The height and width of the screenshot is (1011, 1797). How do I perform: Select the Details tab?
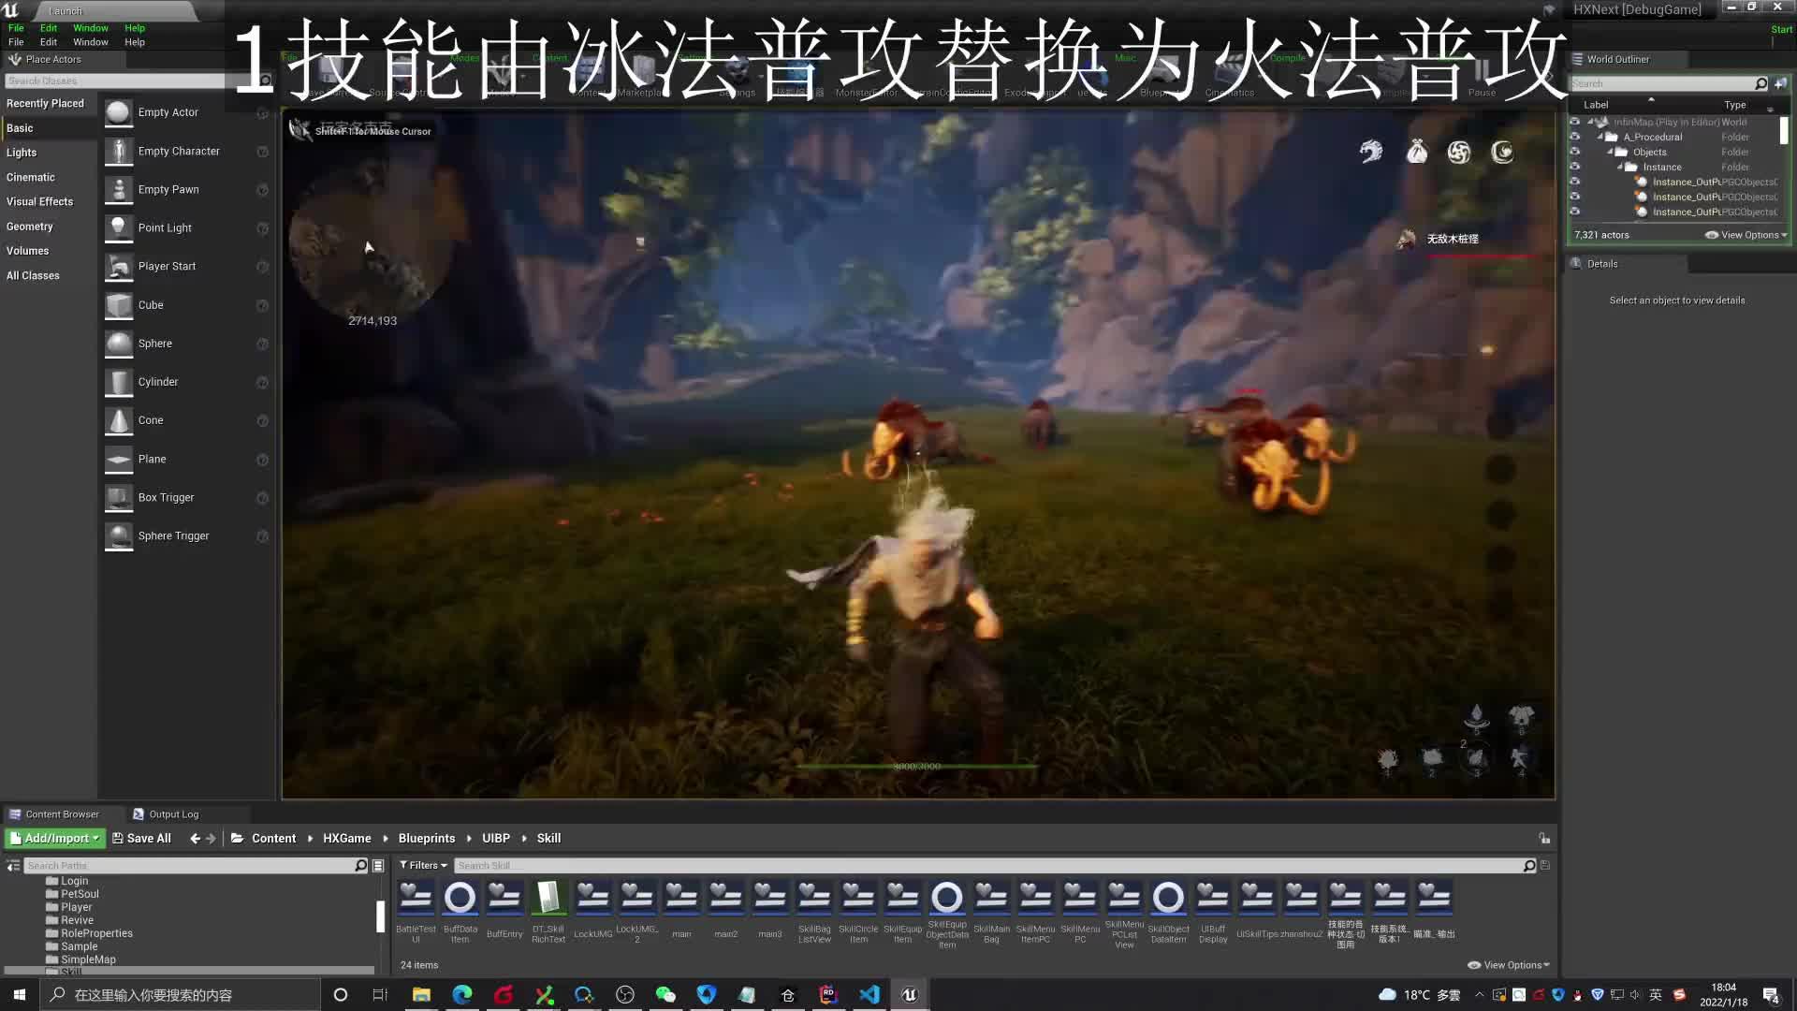click(x=1601, y=264)
